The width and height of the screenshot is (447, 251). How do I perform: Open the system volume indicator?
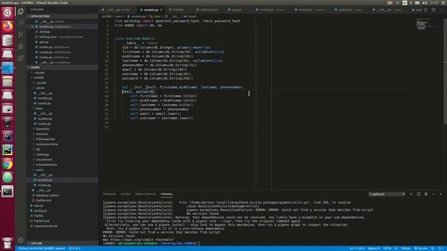pyautogui.click(x=425, y=3)
